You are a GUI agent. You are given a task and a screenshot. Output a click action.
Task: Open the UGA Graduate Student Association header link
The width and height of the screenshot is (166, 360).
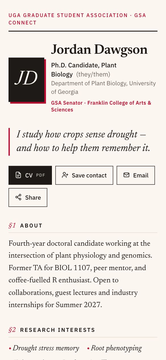click(x=77, y=19)
